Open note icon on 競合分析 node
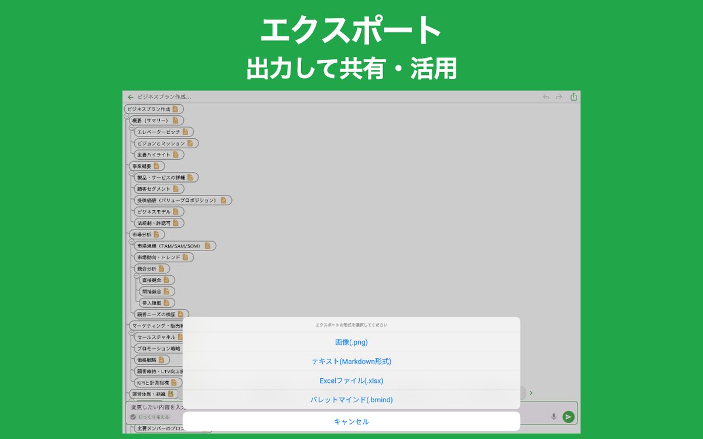The width and height of the screenshot is (703, 439). 161,269
